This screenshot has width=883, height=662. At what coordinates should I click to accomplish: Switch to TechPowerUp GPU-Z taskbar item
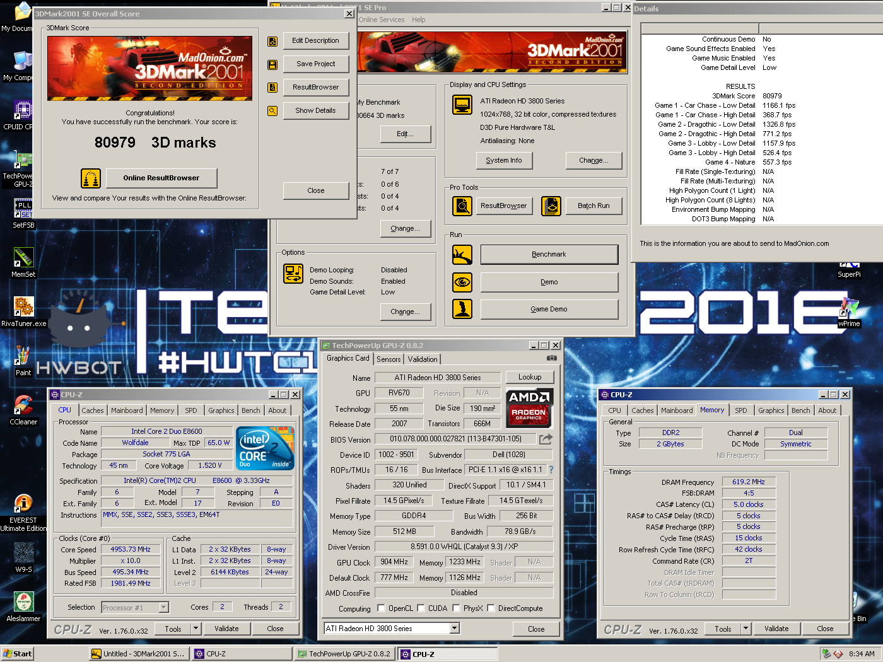(x=345, y=654)
